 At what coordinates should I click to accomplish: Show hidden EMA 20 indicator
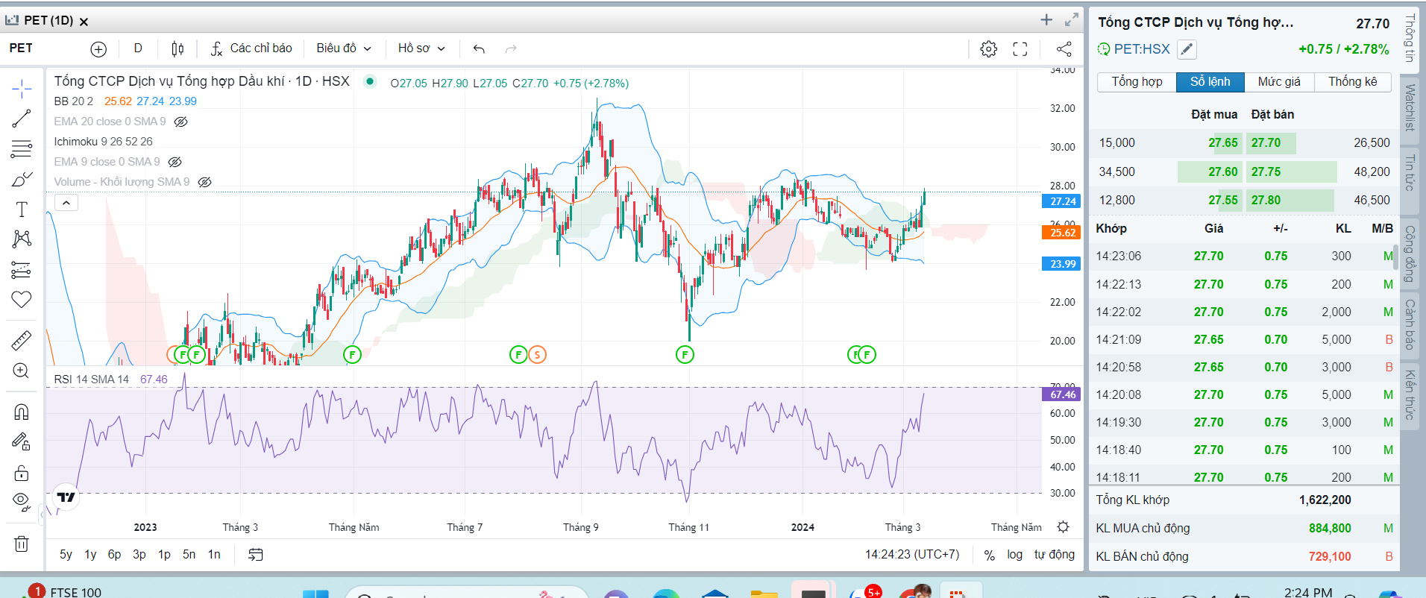coord(180,122)
